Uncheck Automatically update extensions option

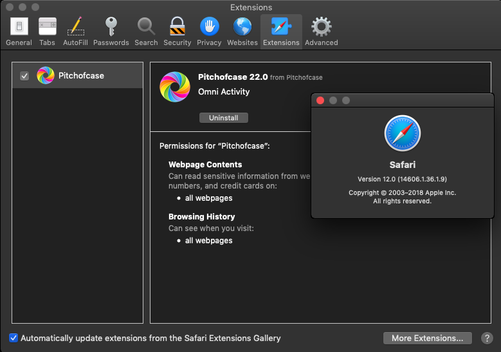click(x=14, y=338)
